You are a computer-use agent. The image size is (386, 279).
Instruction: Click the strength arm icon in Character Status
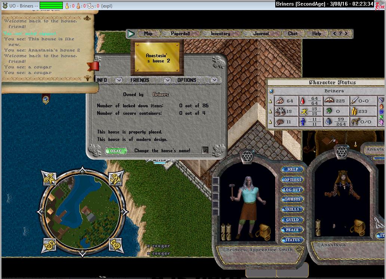pyautogui.click(x=279, y=101)
